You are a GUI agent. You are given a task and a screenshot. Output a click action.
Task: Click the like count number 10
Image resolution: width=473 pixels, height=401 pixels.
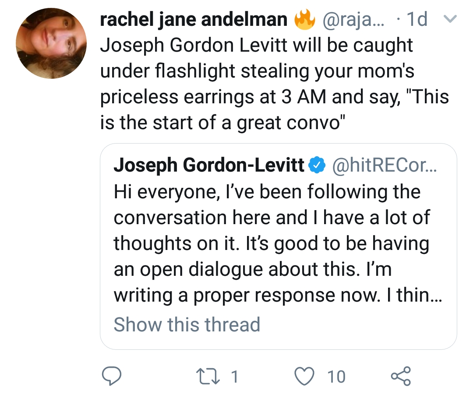pos(336,376)
